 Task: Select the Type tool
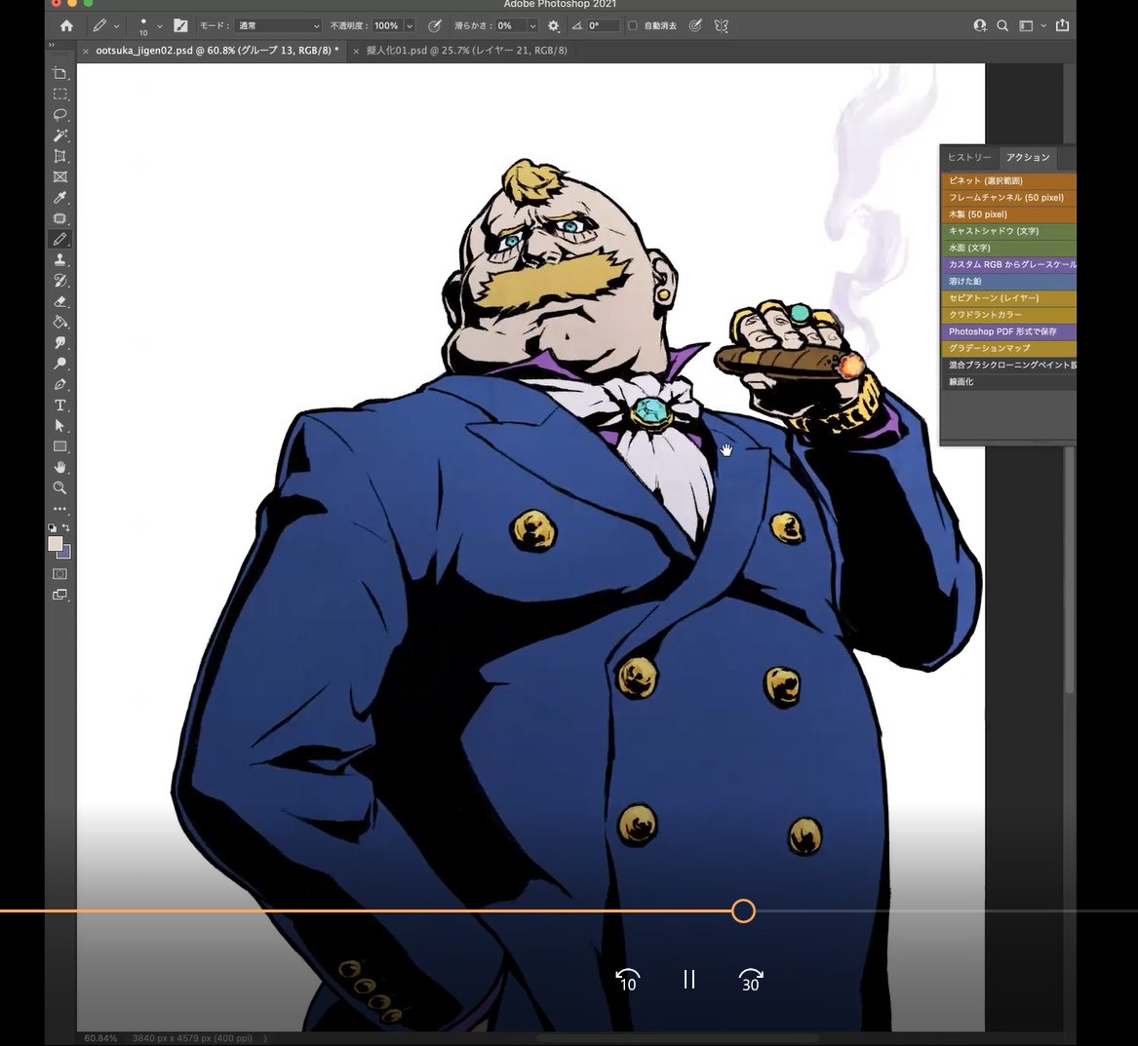click(60, 405)
